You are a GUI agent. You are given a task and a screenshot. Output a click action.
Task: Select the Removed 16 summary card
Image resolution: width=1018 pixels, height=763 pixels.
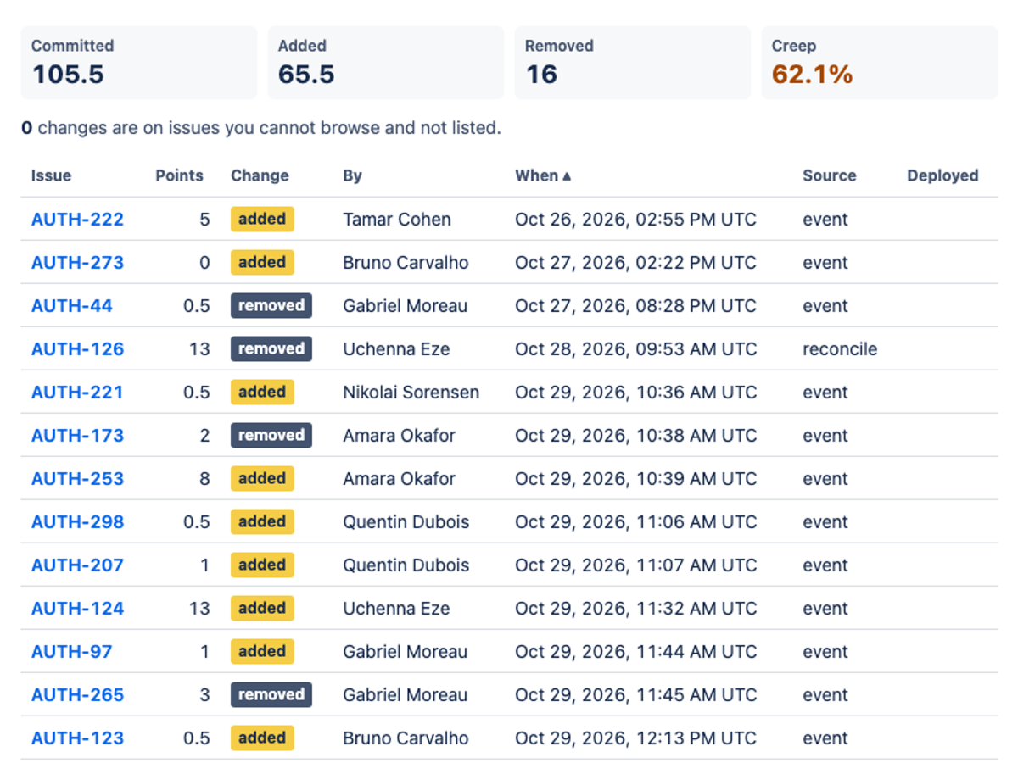click(633, 63)
